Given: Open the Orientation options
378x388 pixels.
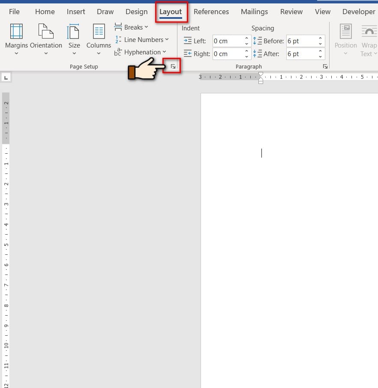Looking at the screenshot, I should [46, 39].
